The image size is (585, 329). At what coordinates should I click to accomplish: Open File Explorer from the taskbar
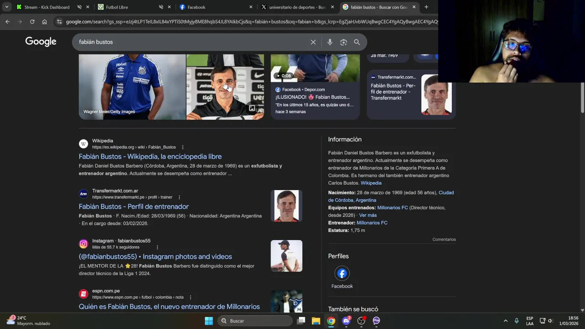click(316, 321)
